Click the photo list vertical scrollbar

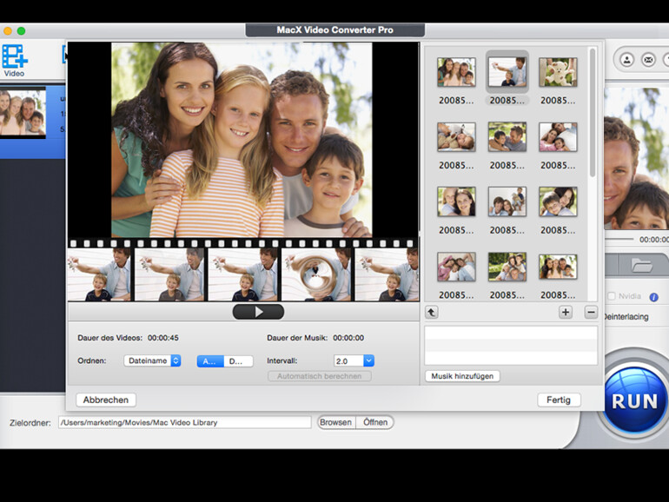[593, 113]
